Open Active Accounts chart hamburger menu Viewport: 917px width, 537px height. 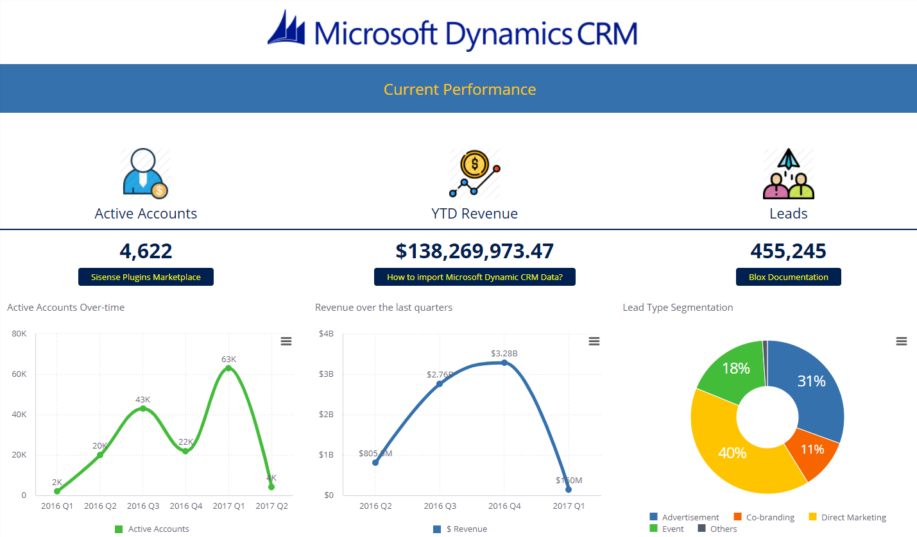286,342
